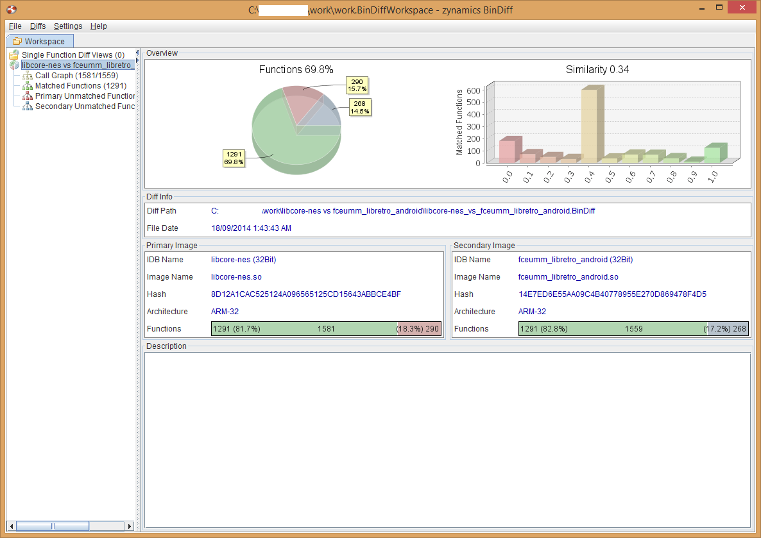This screenshot has height=538, width=761.
Task: Select Primary Unmatched Functions node
Action: (85, 96)
